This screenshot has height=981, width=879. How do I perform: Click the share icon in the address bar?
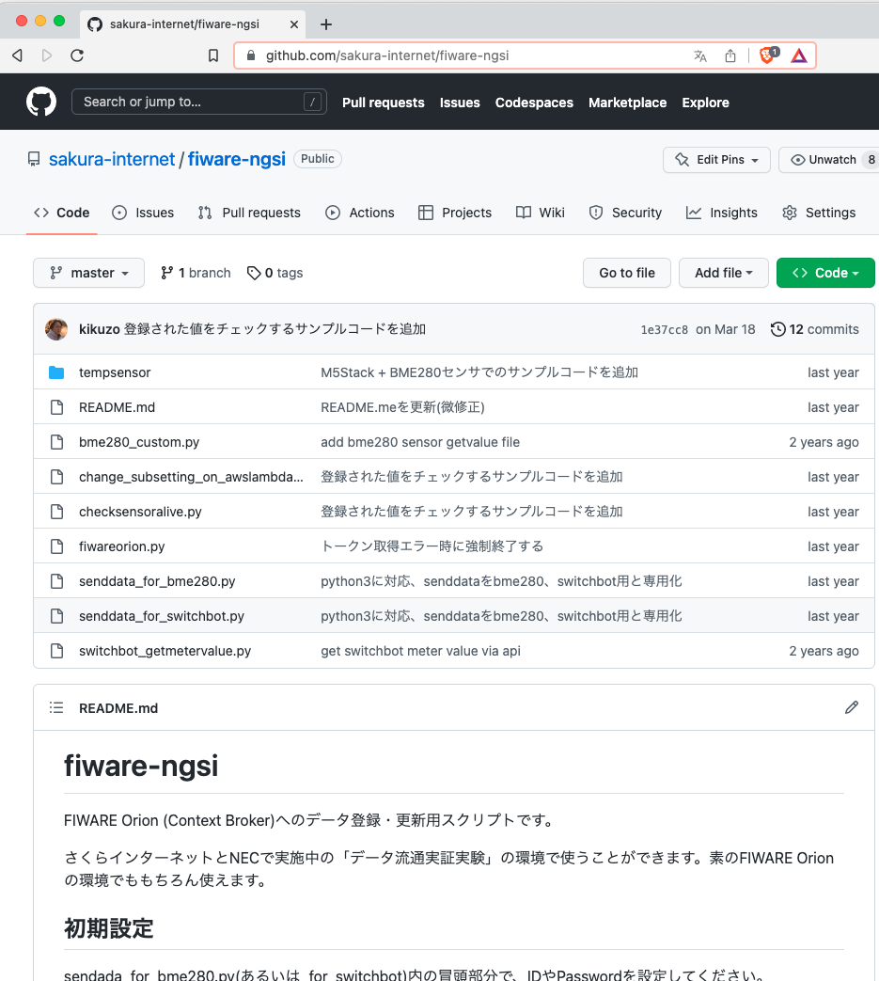(x=730, y=55)
